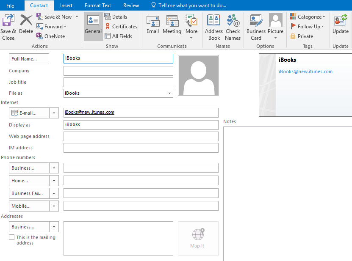The width and height of the screenshot is (352, 261).
Task: Show the Details page
Action: pos(116,17)
